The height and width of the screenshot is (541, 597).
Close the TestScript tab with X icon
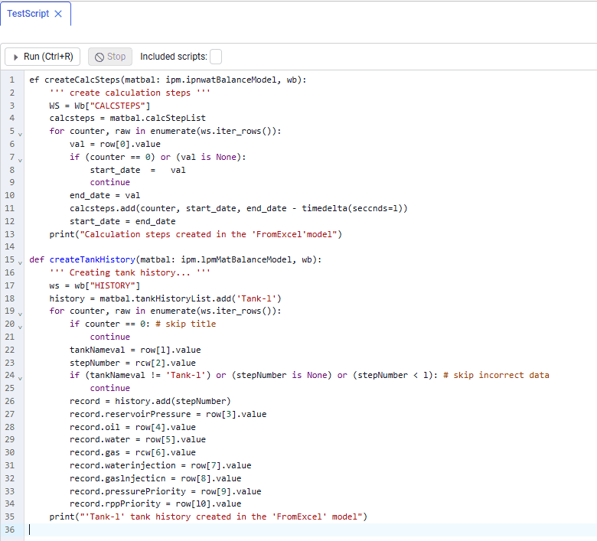click(58, 14)
